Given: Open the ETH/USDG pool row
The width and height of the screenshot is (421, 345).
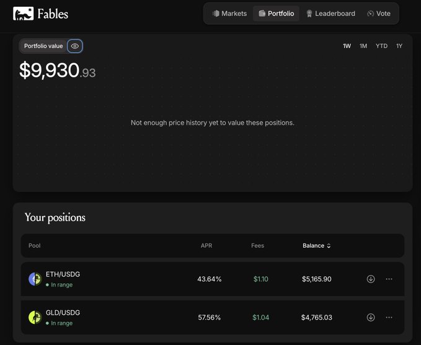Looking at the screenshot, I should [213, 279].
